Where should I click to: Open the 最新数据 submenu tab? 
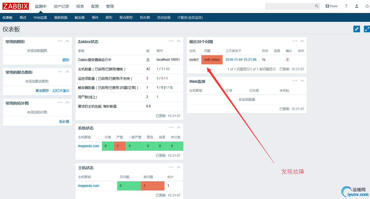click(61, 17)
